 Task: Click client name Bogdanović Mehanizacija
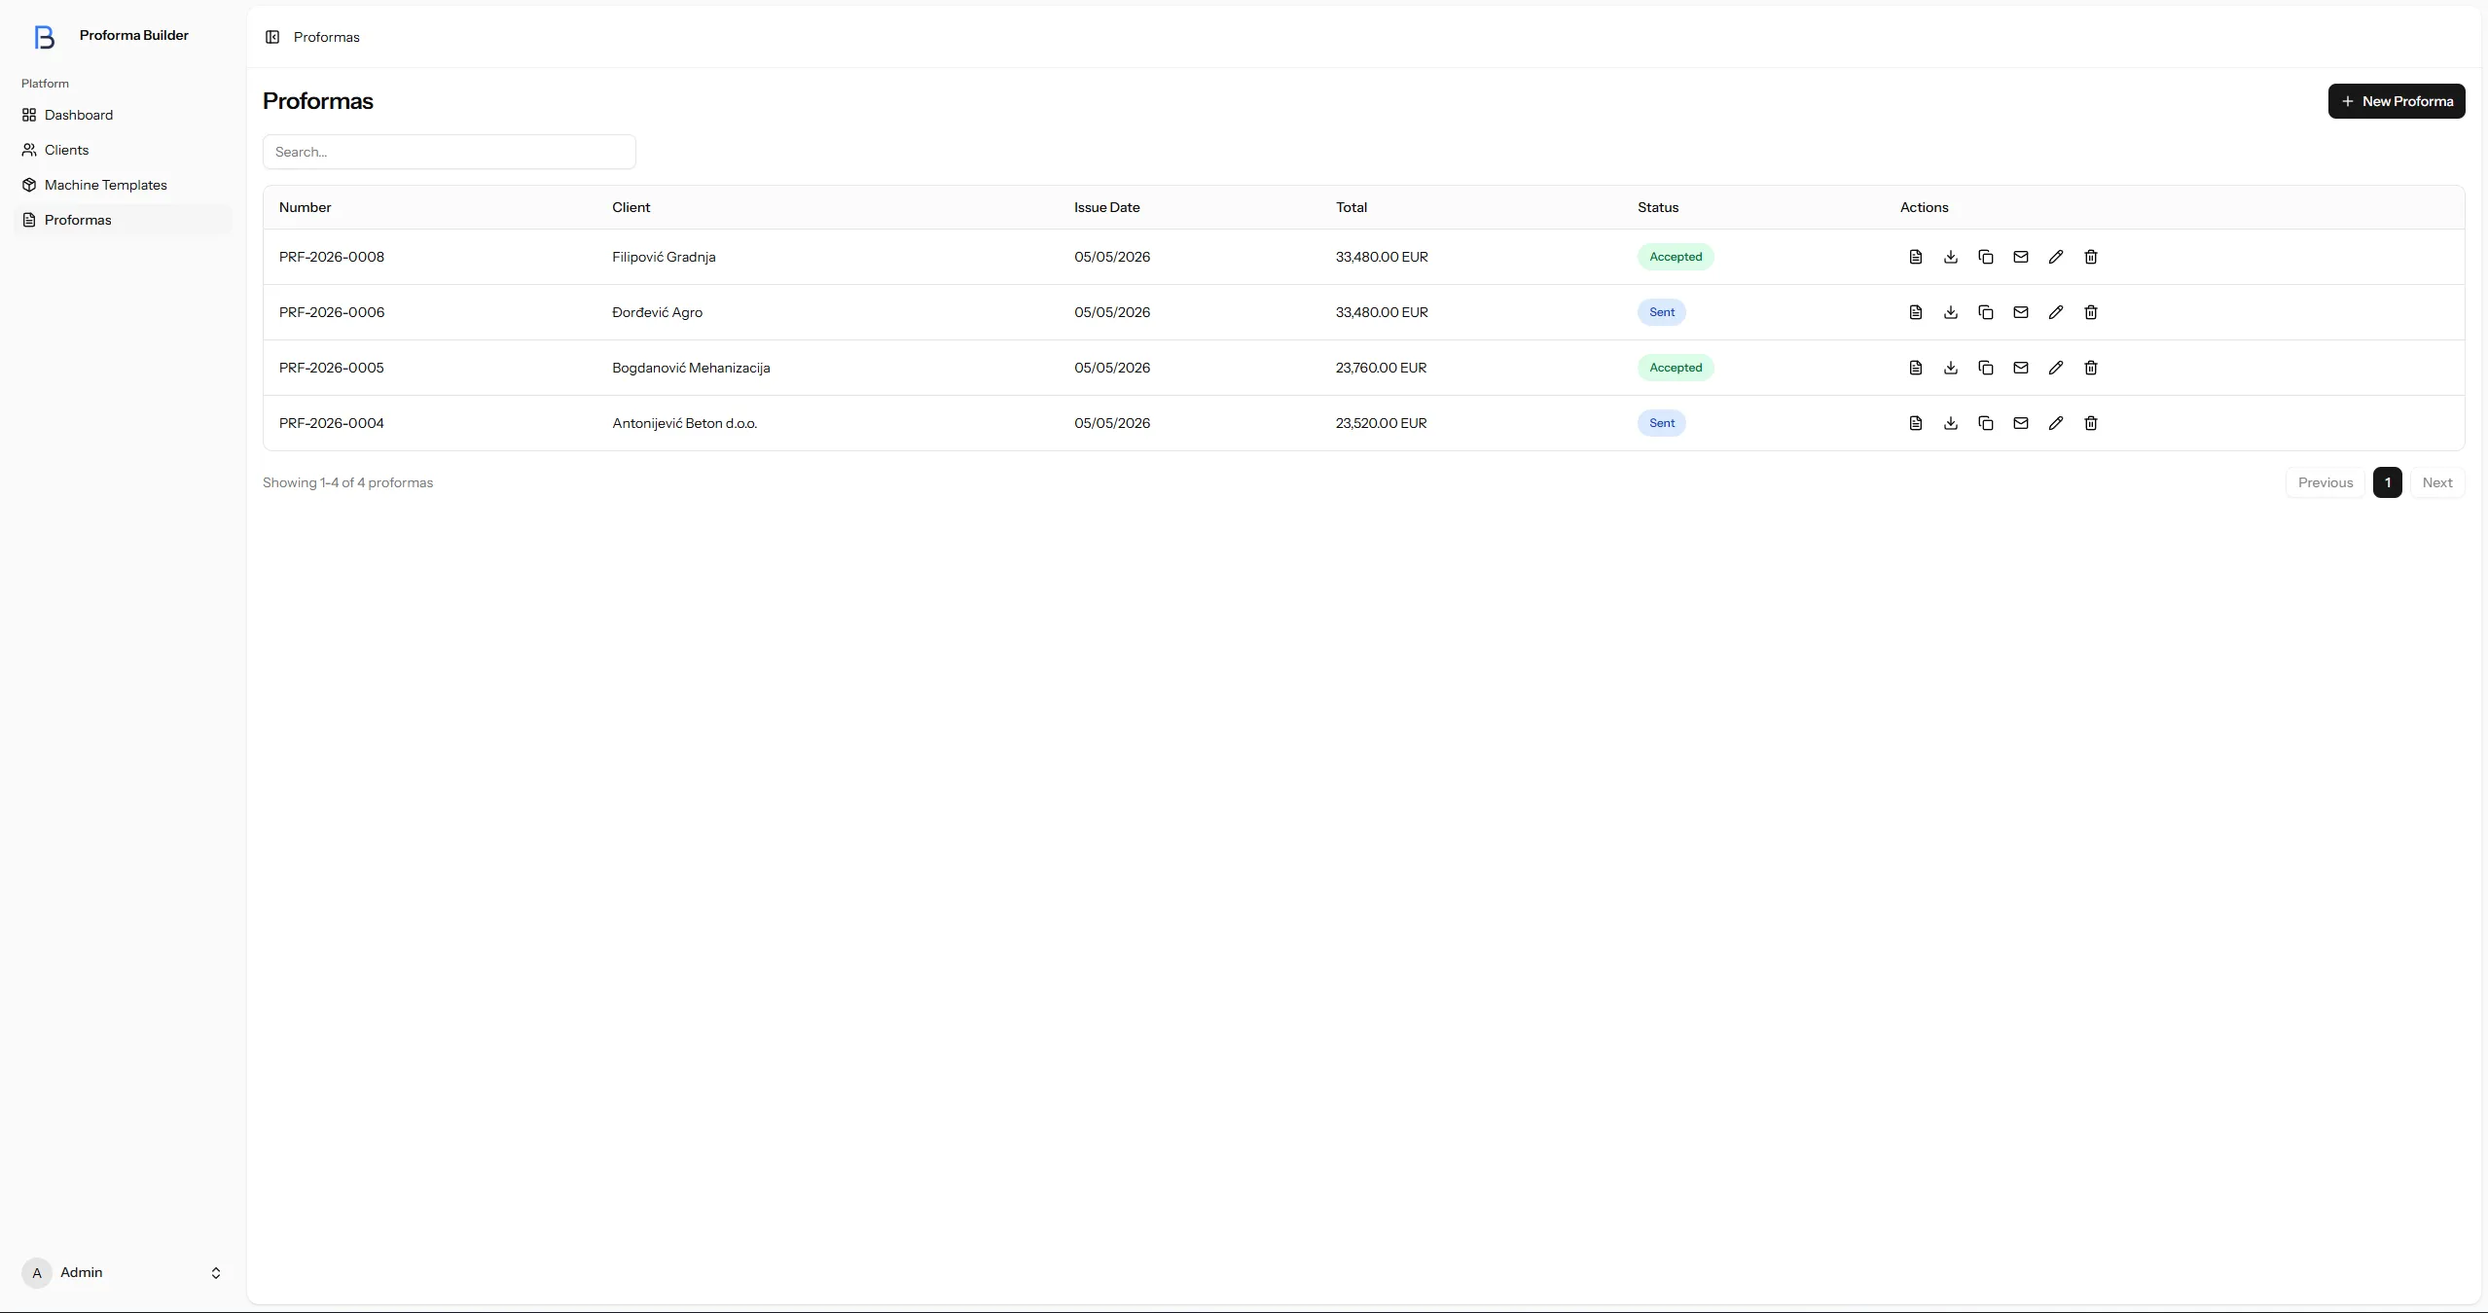tap(691, 368)
